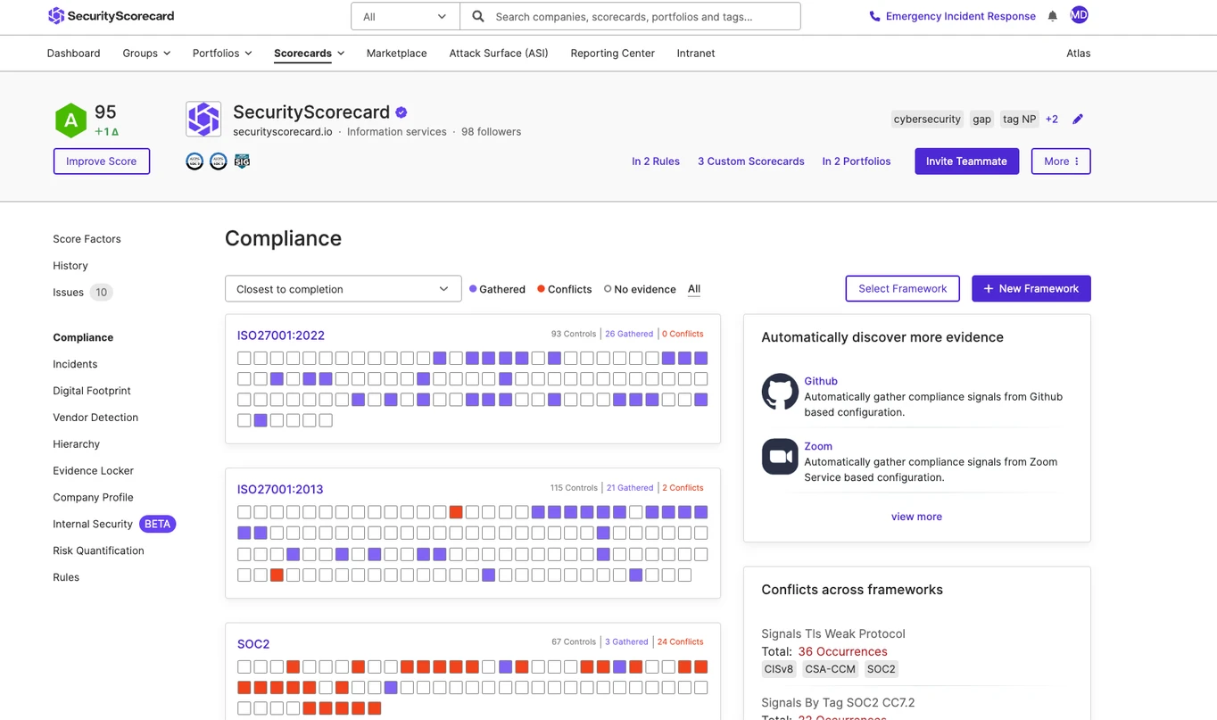
Task: Click the search companies input field
Action: [x=629, y=16]
